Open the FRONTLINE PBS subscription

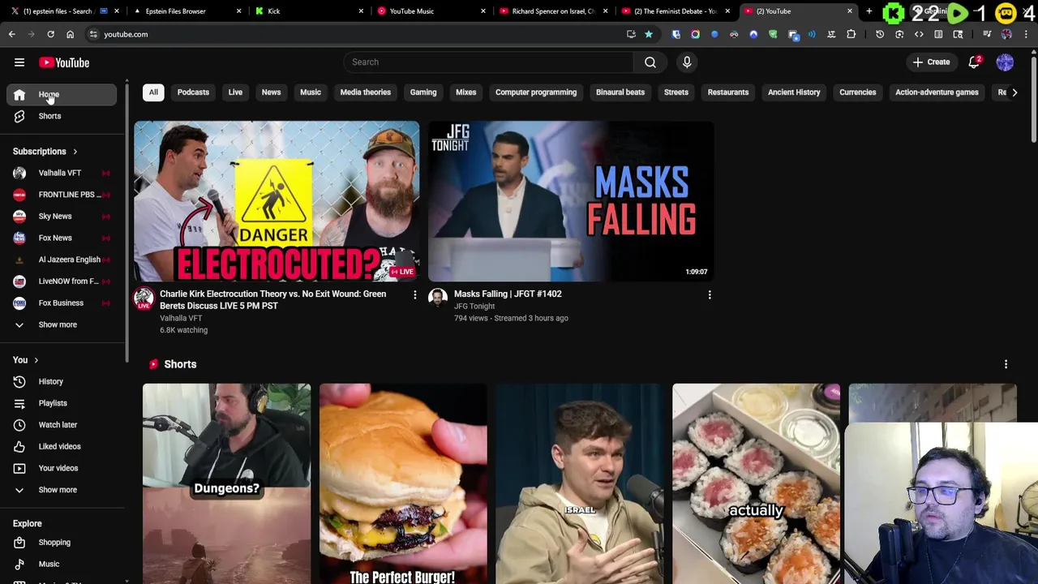(62, 195)
